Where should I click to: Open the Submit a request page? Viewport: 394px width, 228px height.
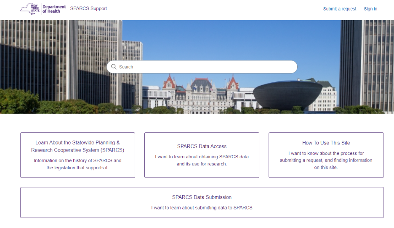(339, 9)
